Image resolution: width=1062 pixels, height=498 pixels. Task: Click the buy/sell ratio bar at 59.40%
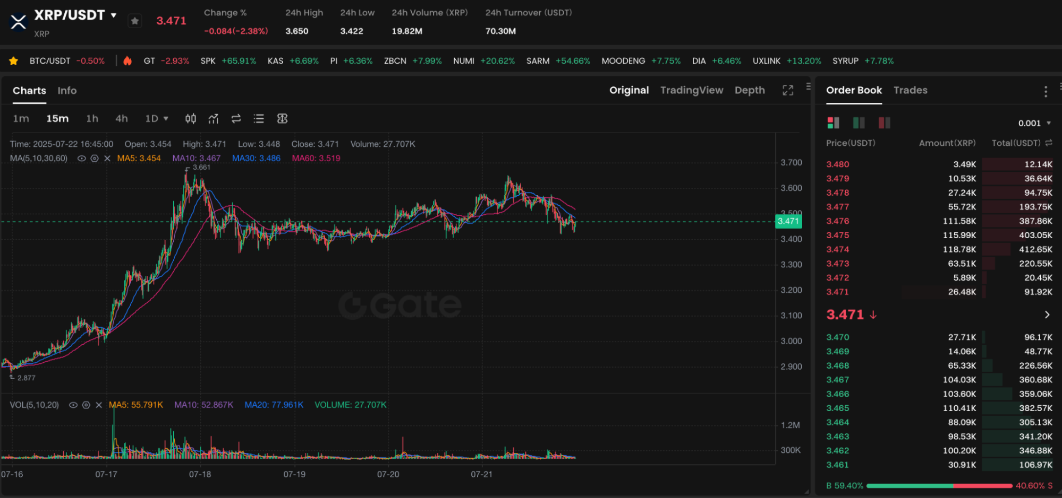tap(939, 486)
